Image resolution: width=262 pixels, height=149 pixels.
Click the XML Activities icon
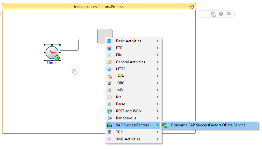coord(109,139)
